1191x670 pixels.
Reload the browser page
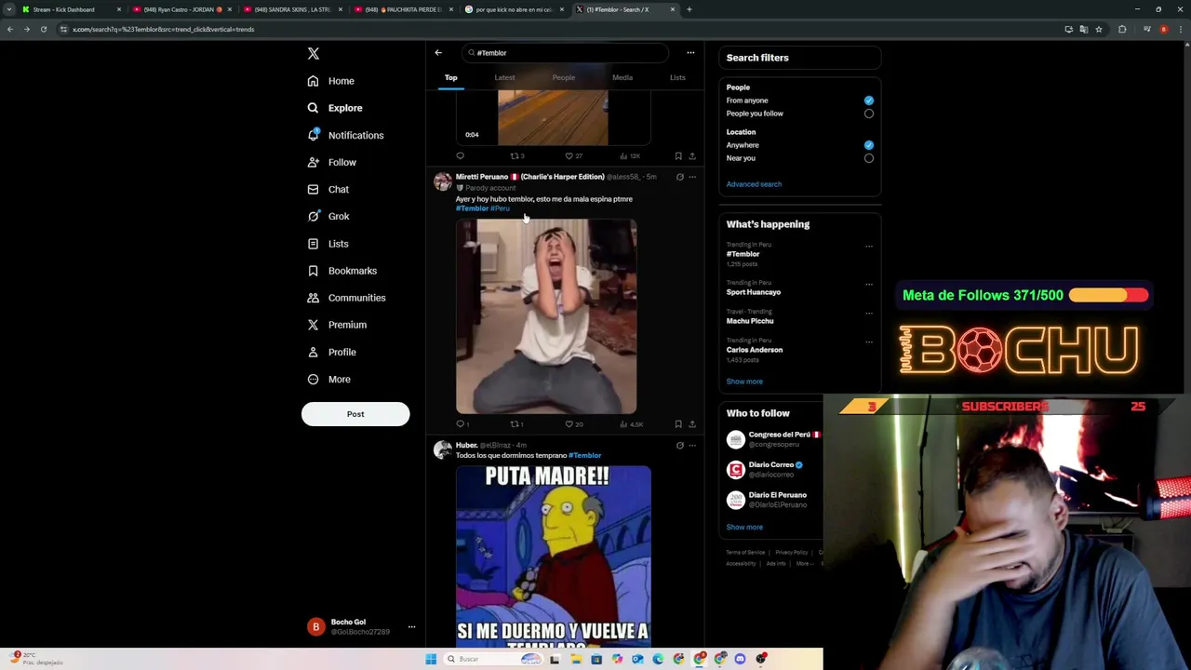43,29
